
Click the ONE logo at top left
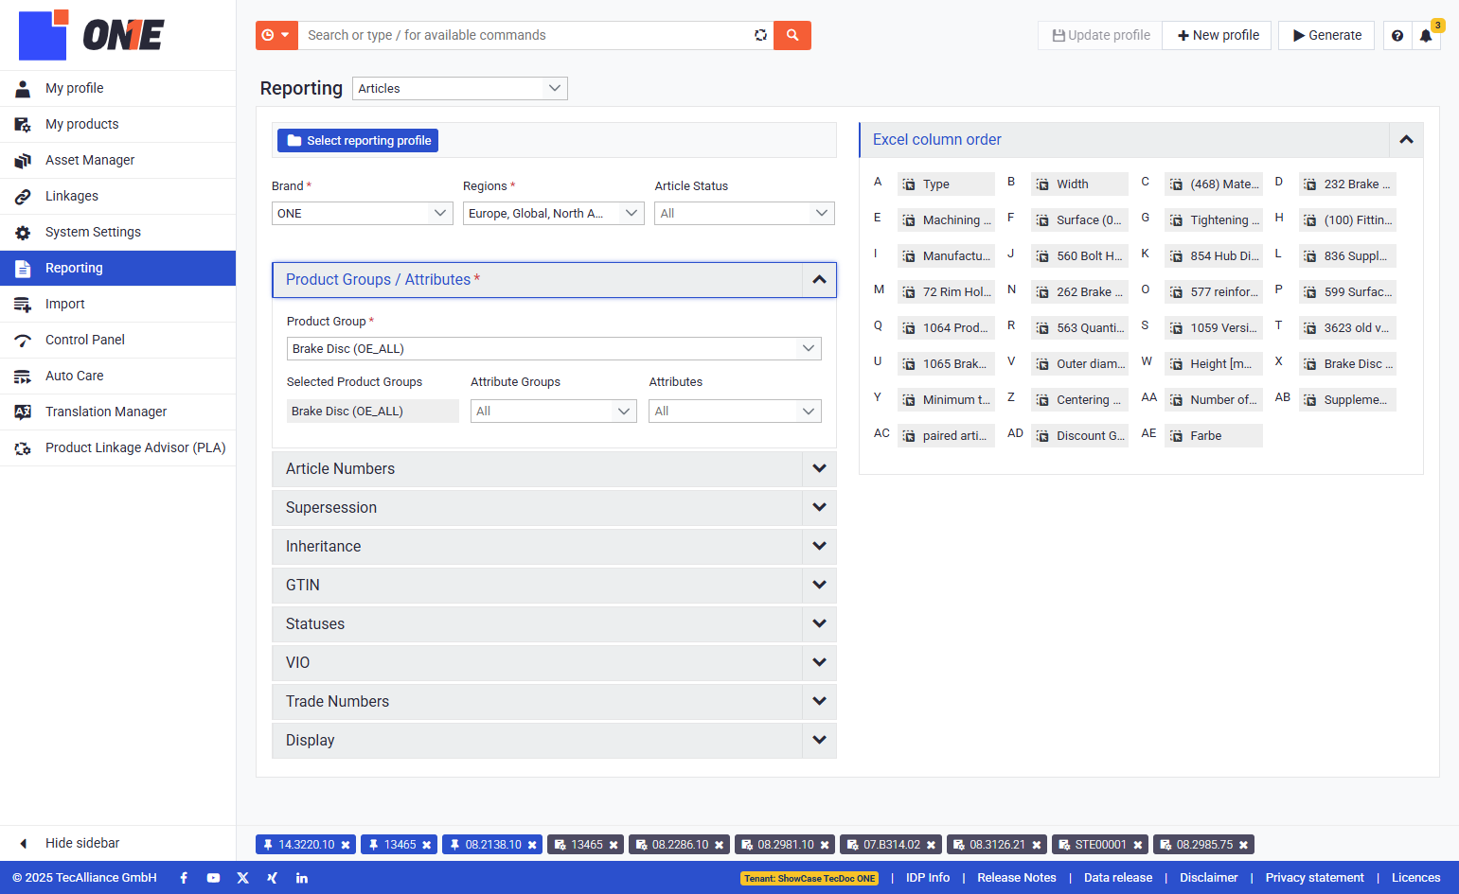click(91, 35)
